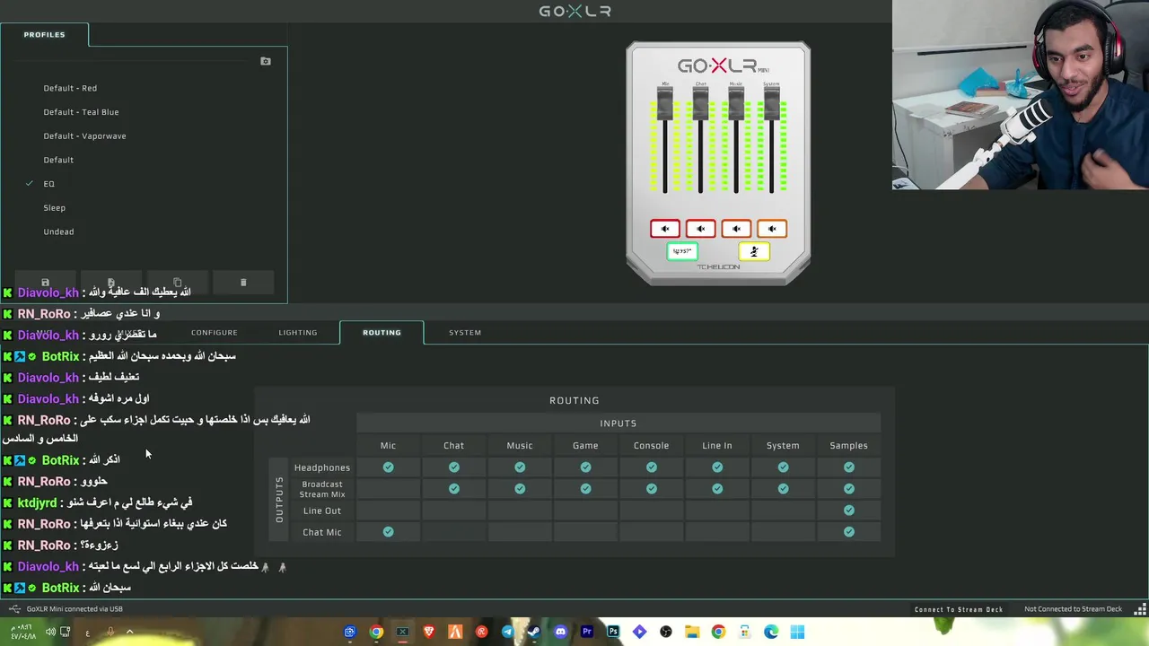Enable Chat to Line Out routing

click(x=454, y=511)
